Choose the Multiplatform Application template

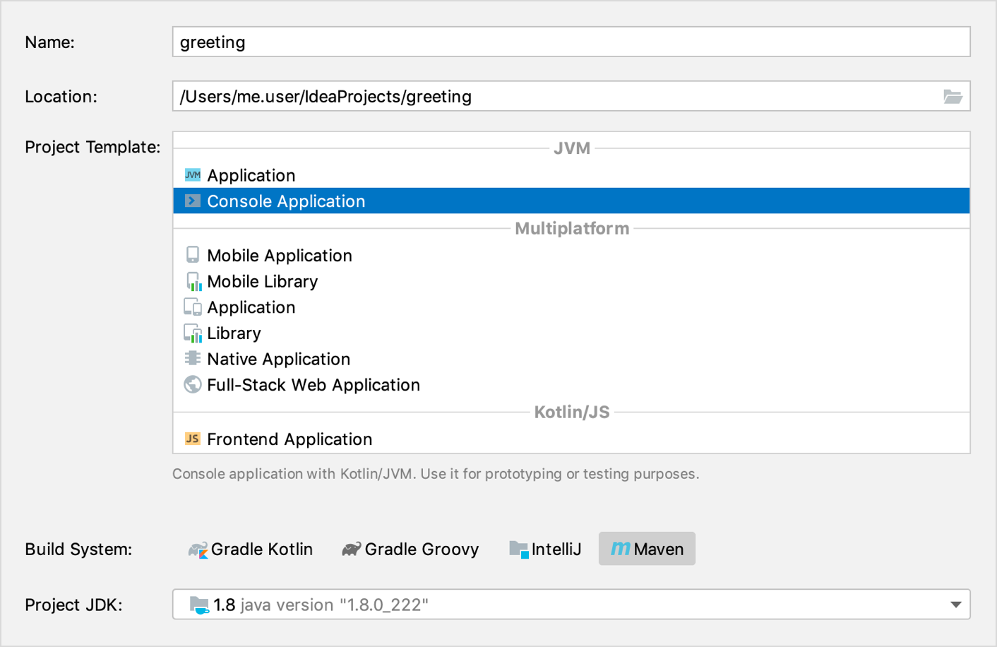click(251, 307)
